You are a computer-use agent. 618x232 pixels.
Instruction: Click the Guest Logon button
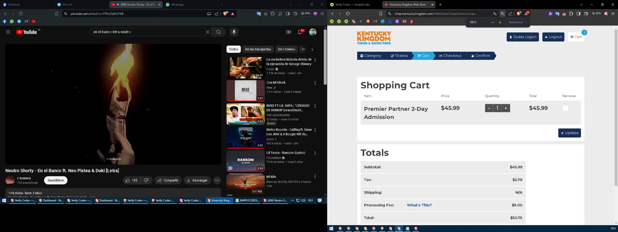coord(523,37)
